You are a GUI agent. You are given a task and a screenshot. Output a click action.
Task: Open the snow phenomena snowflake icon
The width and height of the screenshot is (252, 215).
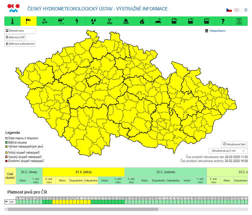pyautogui.click(x=45, y=21)
